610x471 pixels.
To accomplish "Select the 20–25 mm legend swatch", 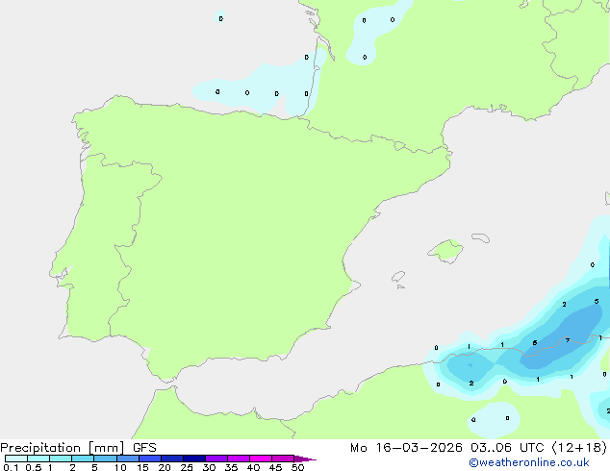I will (172, 459).
